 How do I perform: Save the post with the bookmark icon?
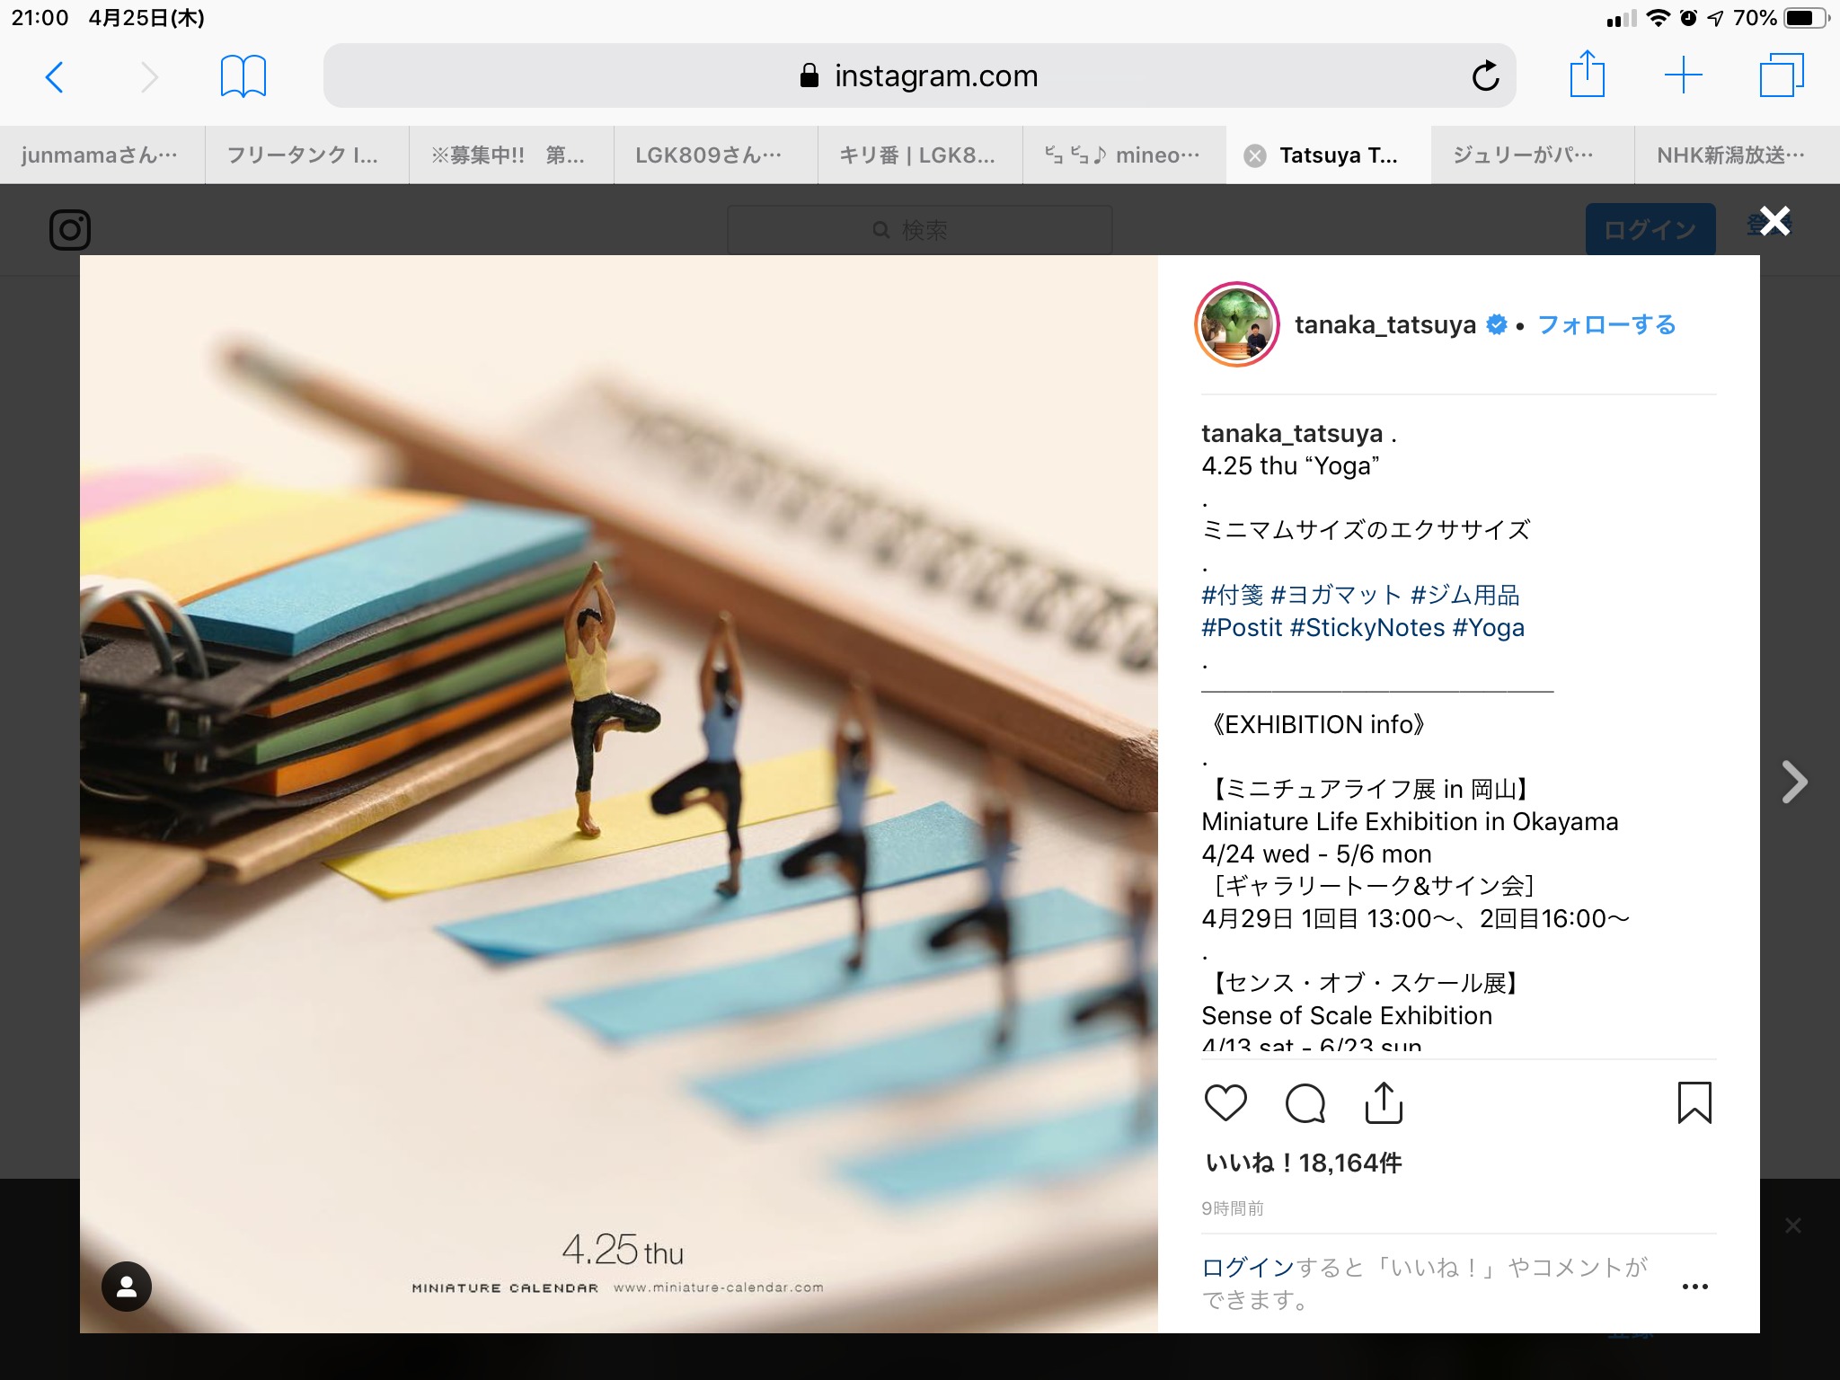[1694, 1102]
